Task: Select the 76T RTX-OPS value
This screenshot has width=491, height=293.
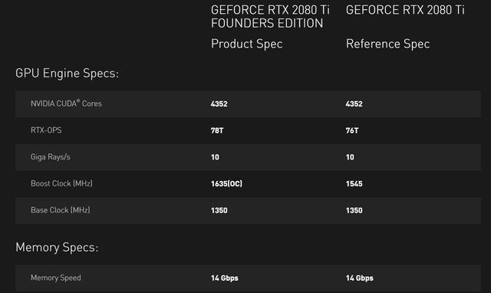Action: point(352,130)
